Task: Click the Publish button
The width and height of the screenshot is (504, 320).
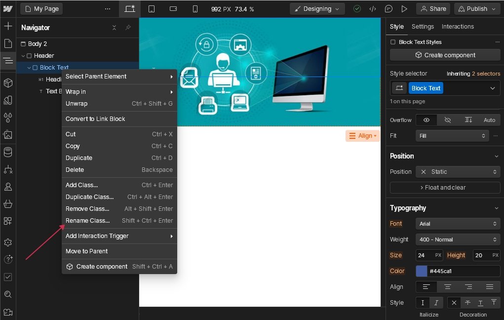Action: (x=476, y=9)
